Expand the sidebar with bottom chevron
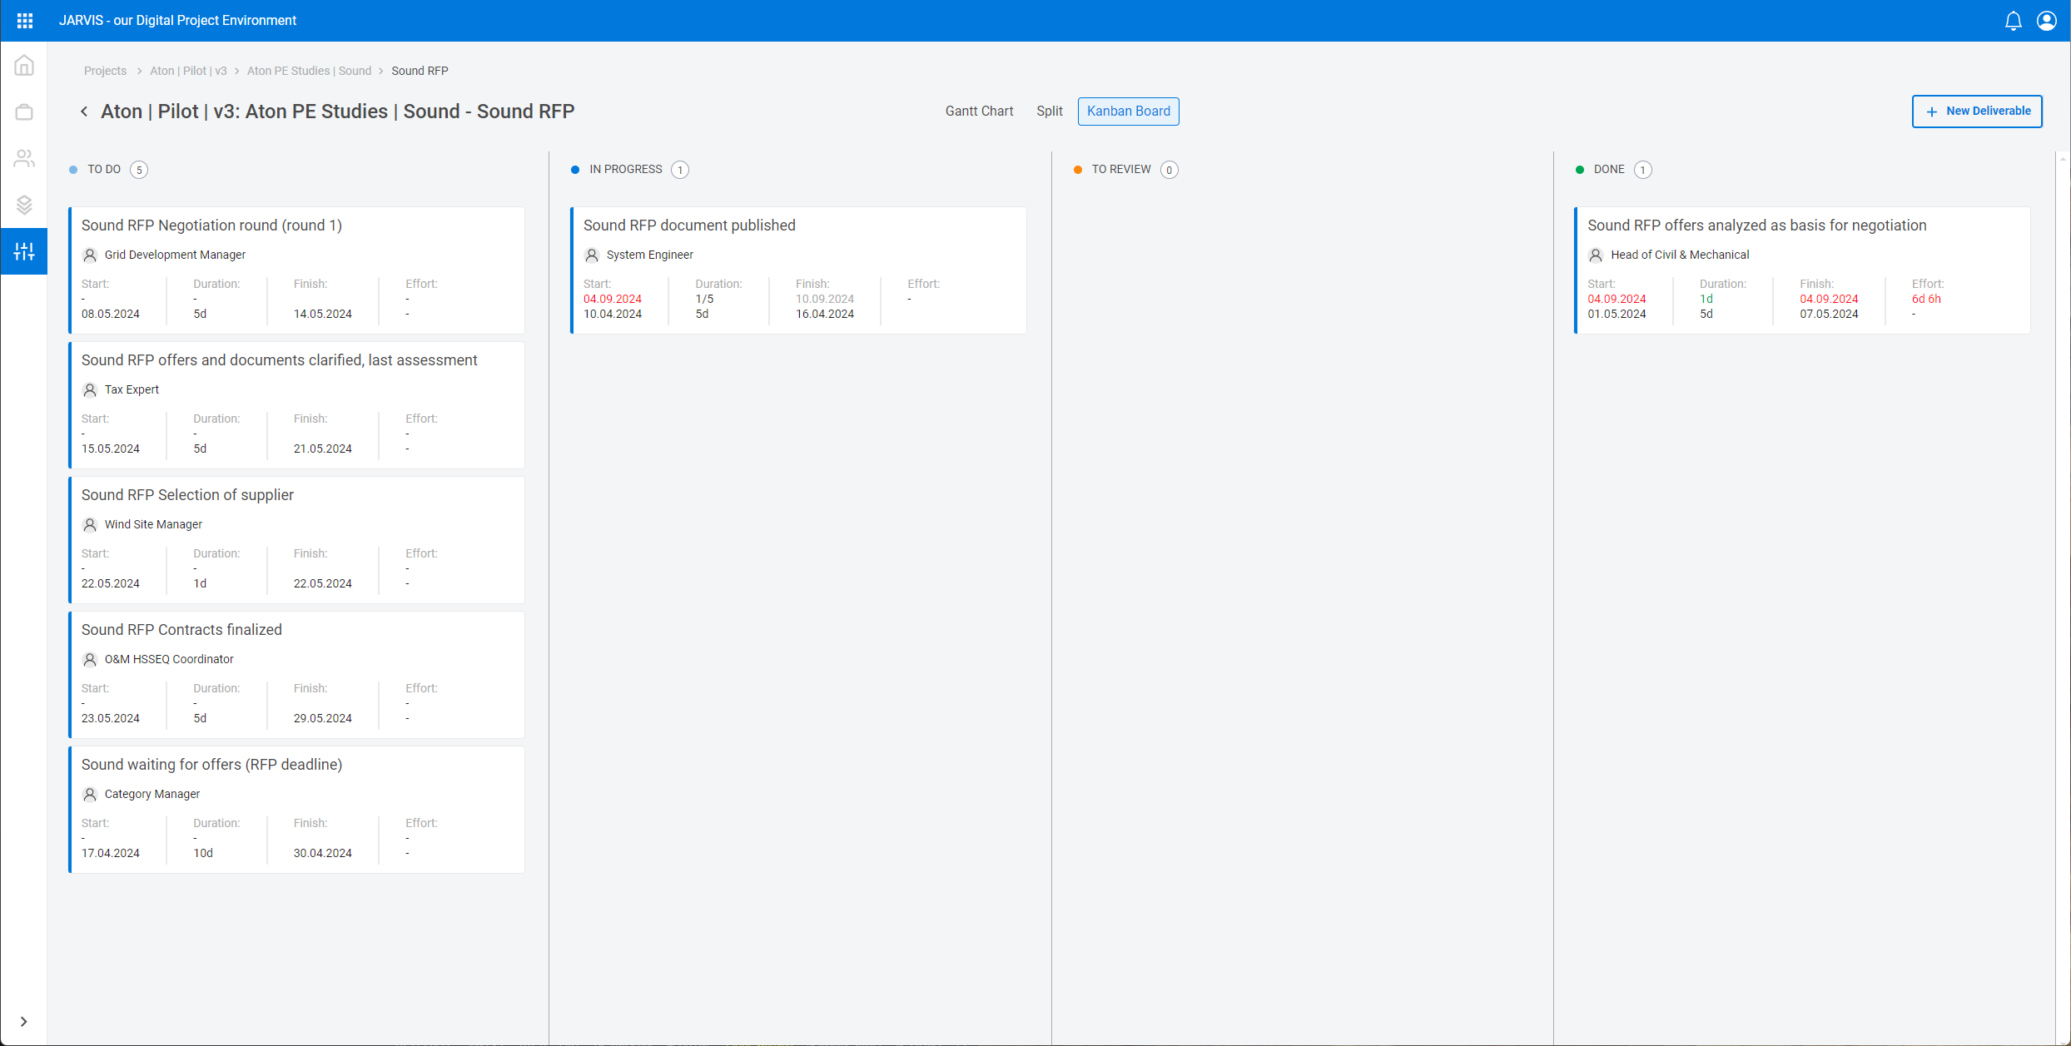 (x=24, y=1021)
